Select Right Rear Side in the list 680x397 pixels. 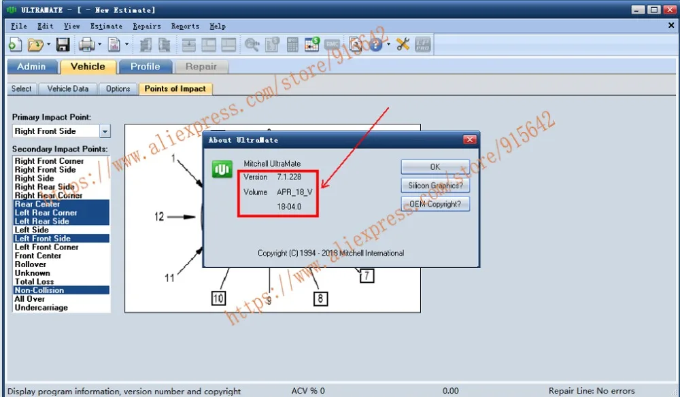[x=61, y=187]
